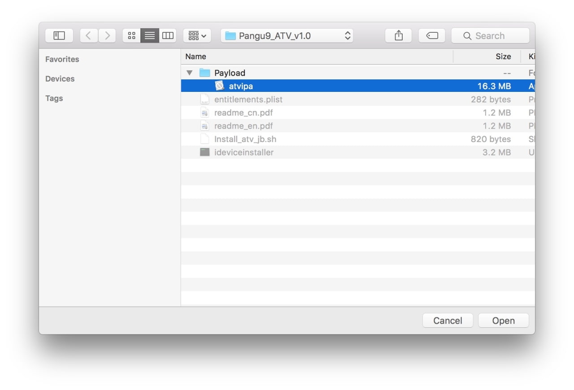Select the entitlements.plist file icon
This screenshot has width=574, height=390.
click(205, 99)
